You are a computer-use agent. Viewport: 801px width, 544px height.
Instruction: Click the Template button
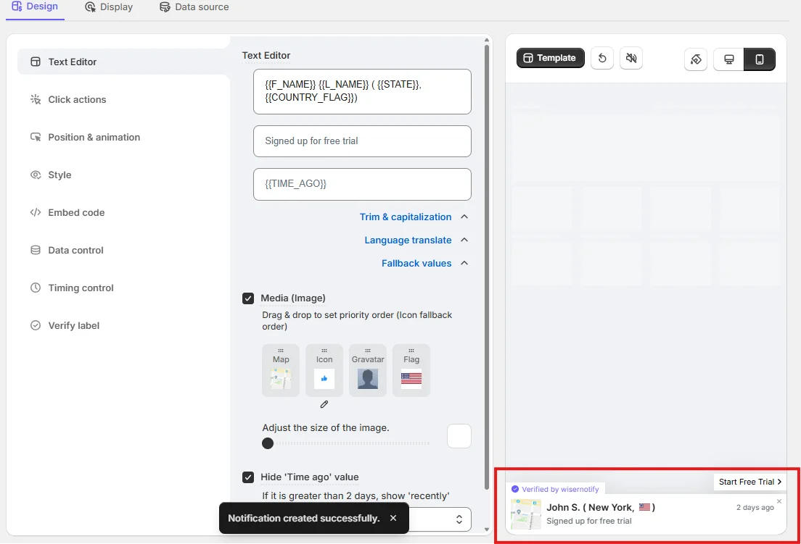tap(550, 58)
